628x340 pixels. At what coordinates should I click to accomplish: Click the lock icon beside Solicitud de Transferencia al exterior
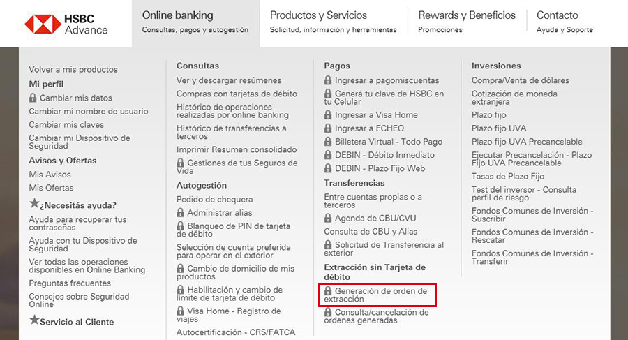pos(328,244)
